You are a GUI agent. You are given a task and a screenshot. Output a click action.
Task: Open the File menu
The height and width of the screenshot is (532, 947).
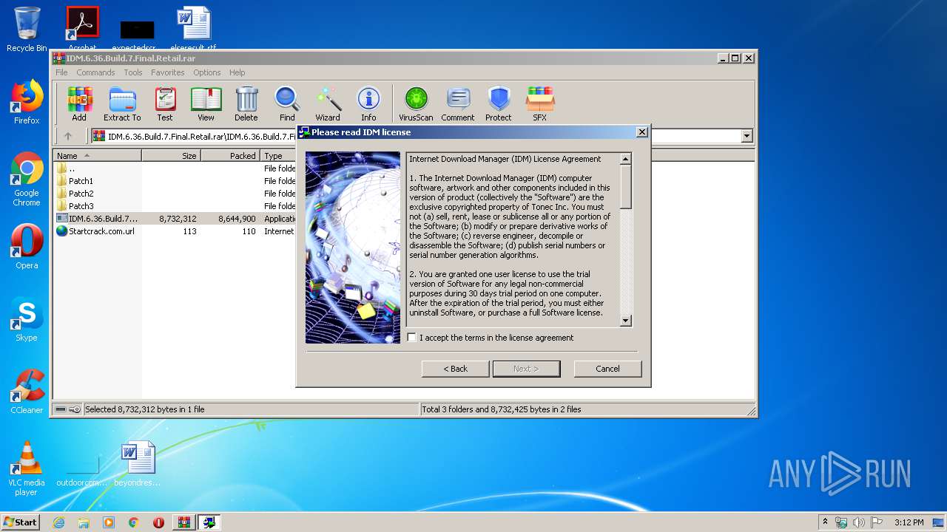[x=61, y=72]
